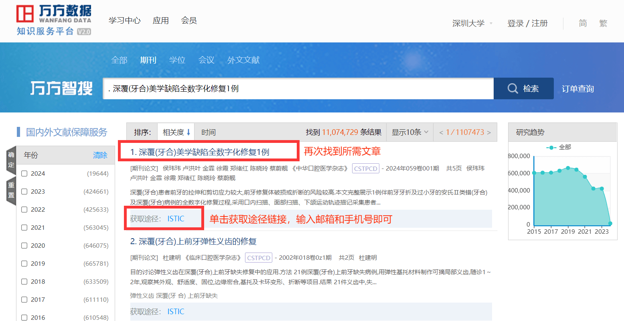Switch to the 外文文献 search tab
Viewport: 624px width, 321px height.
[243, 60]
